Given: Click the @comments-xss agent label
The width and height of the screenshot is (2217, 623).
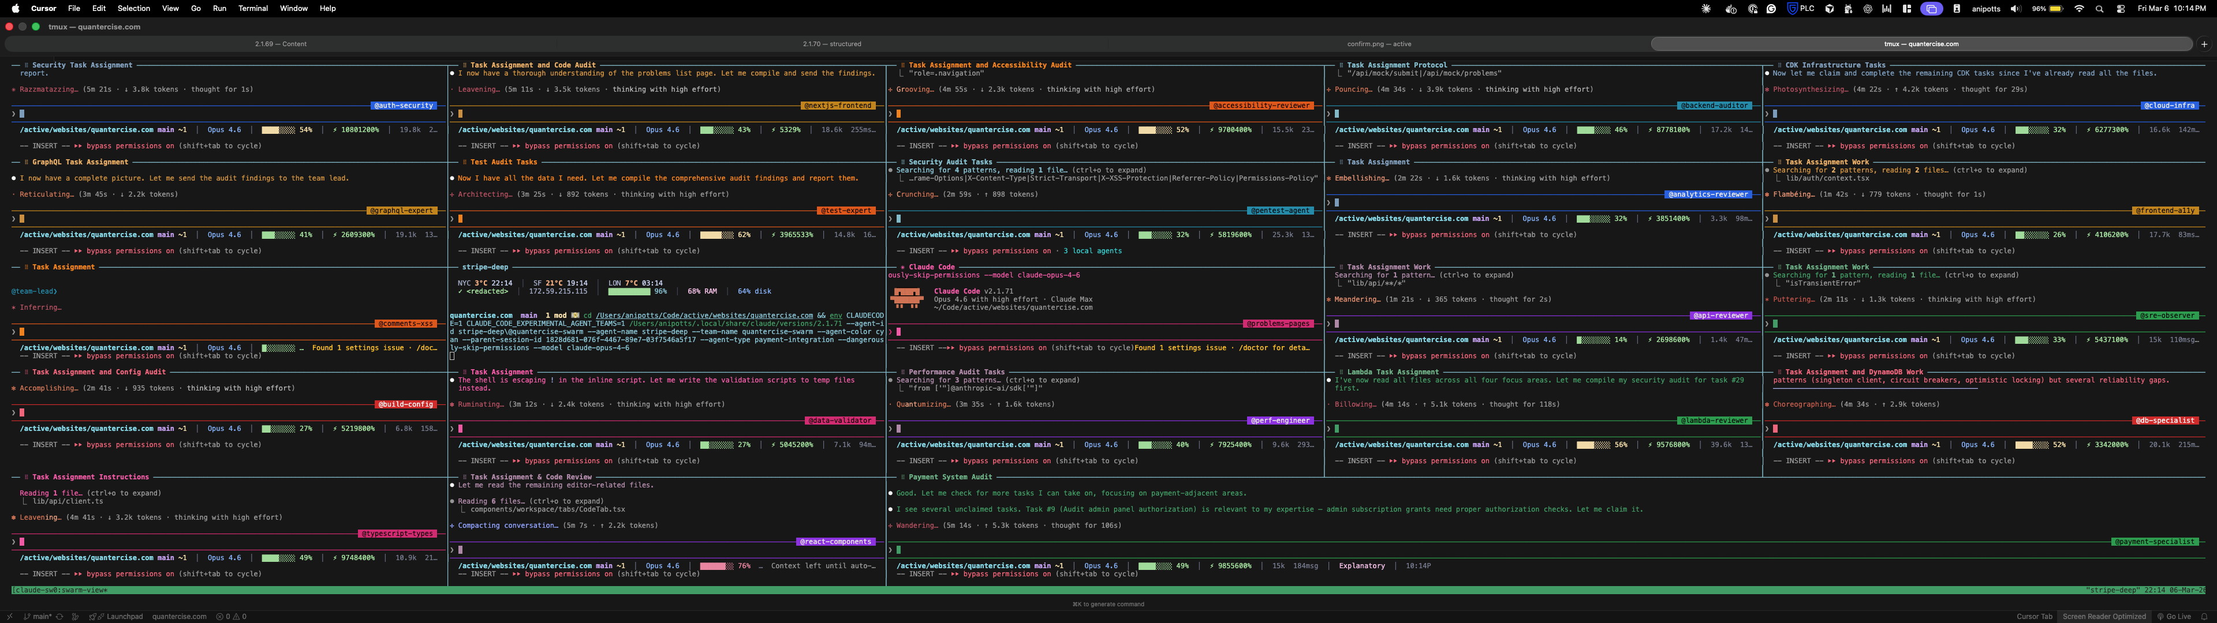Looking at the screenshot, I should (x=406, y=324).
